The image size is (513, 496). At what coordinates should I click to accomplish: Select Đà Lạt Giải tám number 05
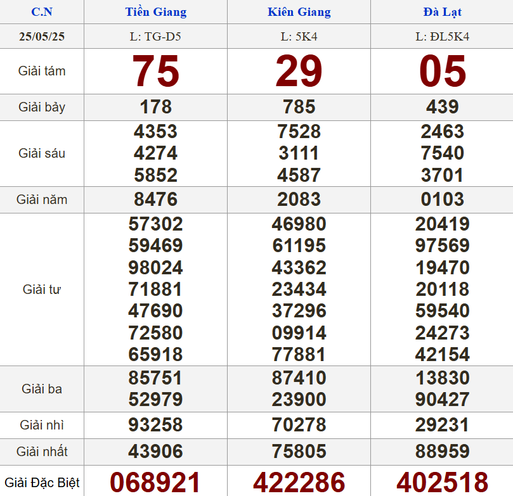pos(442,71)
